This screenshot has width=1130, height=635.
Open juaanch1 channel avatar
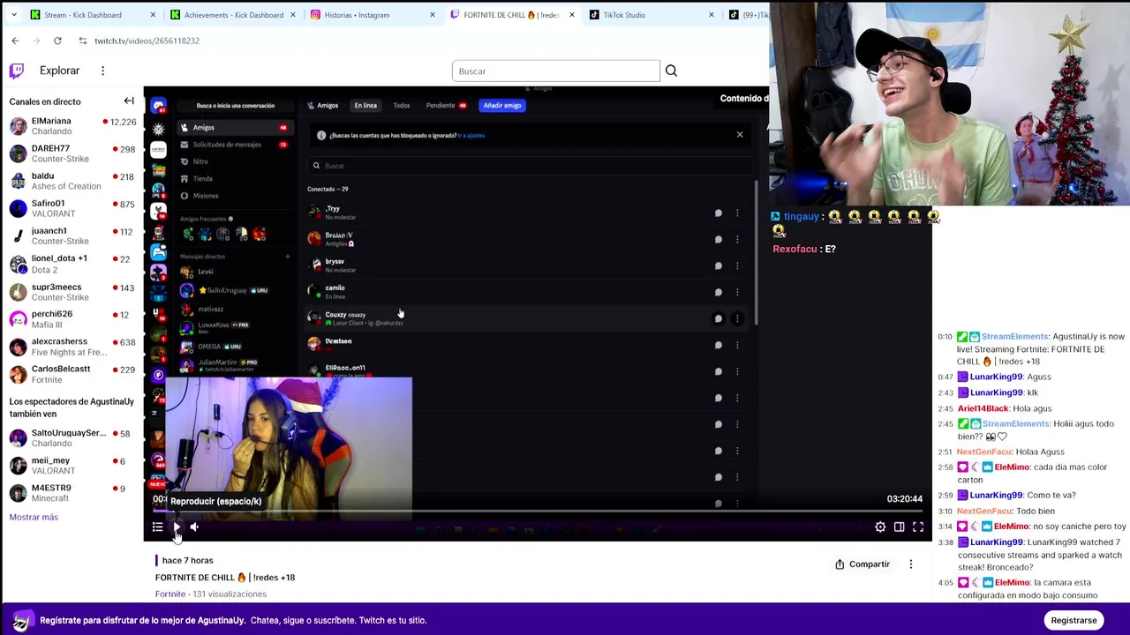click(x=18, y=235)
